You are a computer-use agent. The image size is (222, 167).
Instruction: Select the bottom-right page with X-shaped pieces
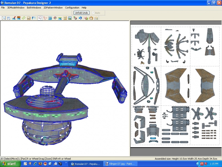205,125
